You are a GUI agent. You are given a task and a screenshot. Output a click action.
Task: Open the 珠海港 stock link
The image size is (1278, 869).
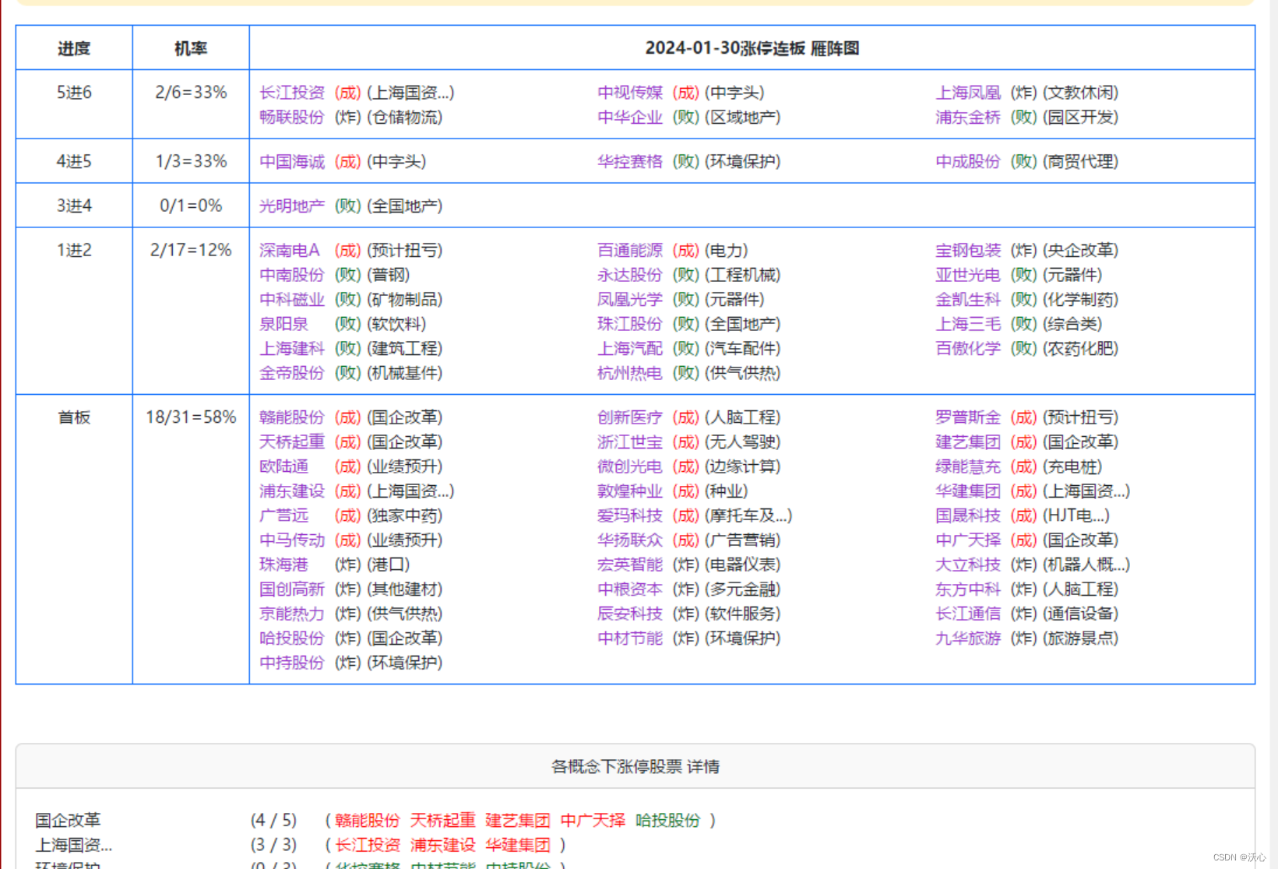[283, 565]
